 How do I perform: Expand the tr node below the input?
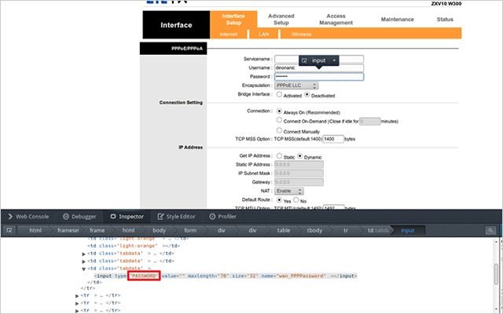pos(77,295)
